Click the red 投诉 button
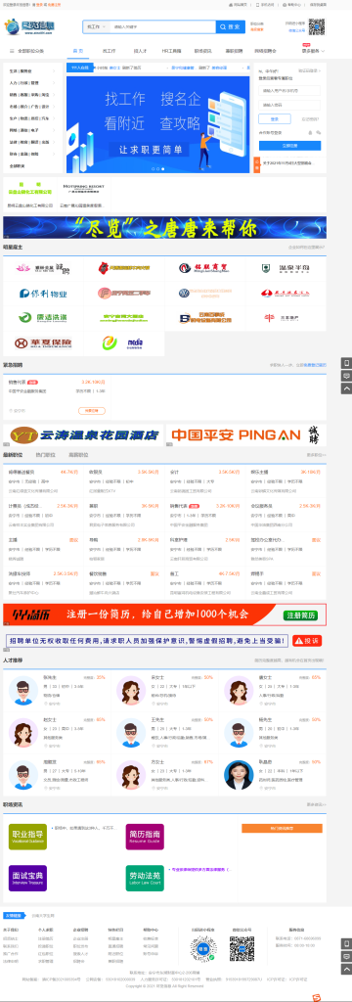Viewport: 352px width, 1002px height. coord(307,640)
